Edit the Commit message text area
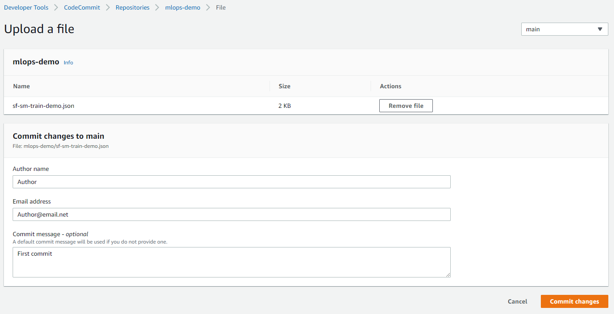 (x=232, y=262)
